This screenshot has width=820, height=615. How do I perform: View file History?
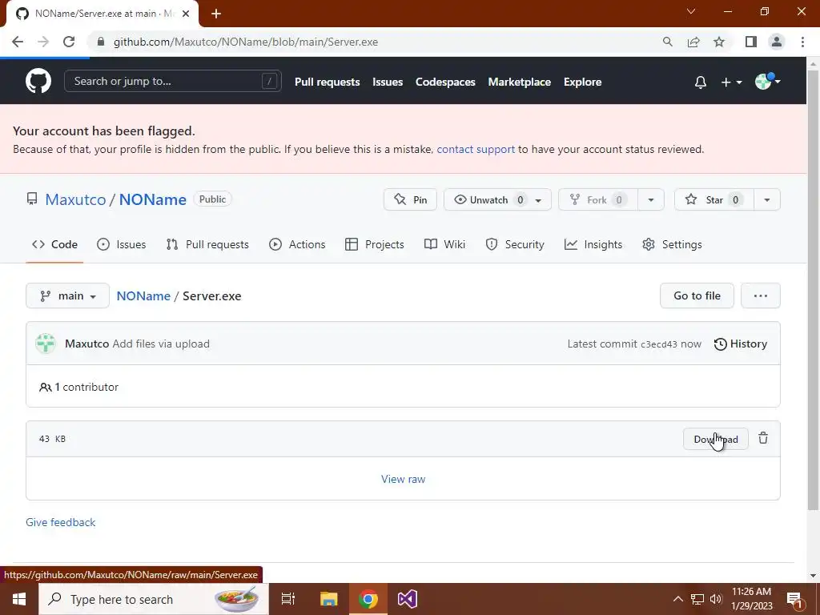[741, 344]
